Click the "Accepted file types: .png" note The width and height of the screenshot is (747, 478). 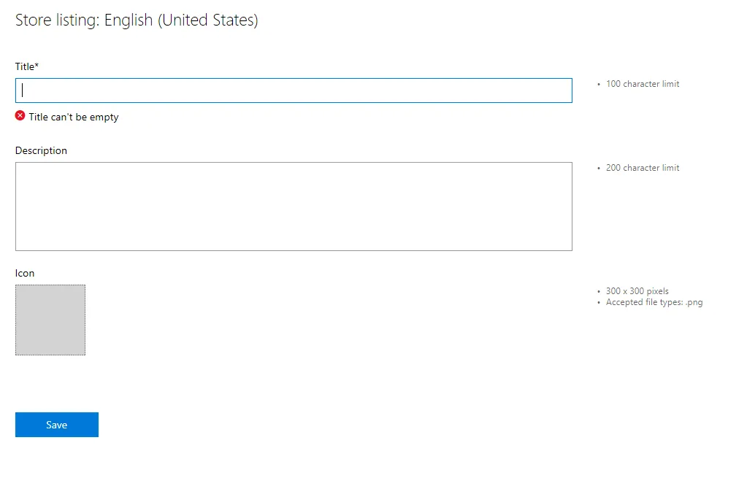pyautogui.click(x=654, y=302)
